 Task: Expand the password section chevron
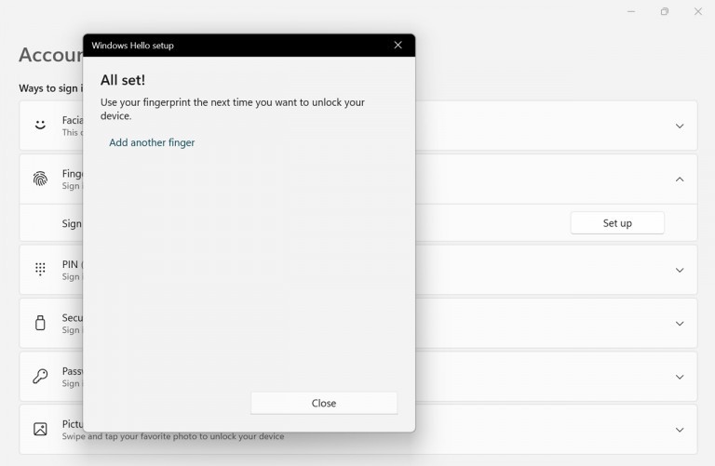coord(680,377)
